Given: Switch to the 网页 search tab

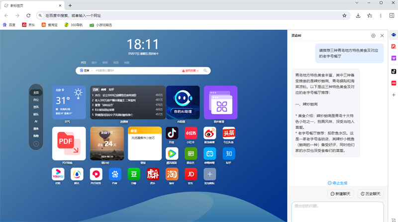Looking at the screenshot, I should 84,63.
